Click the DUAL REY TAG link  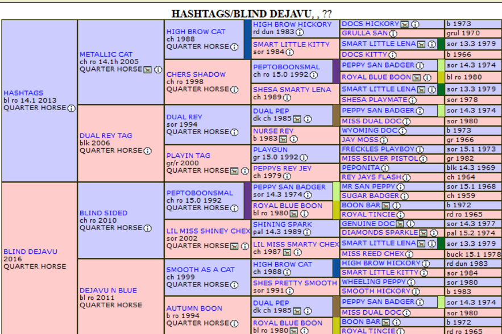coord(106,136)
